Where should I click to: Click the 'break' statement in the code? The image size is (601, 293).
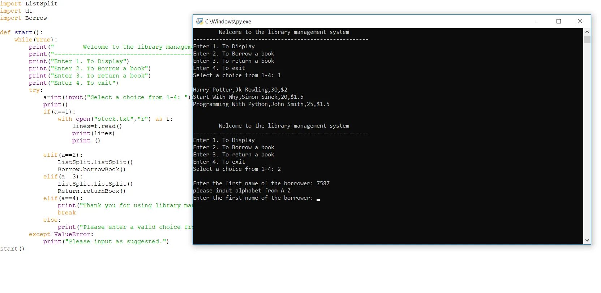(x=67, y=213)
